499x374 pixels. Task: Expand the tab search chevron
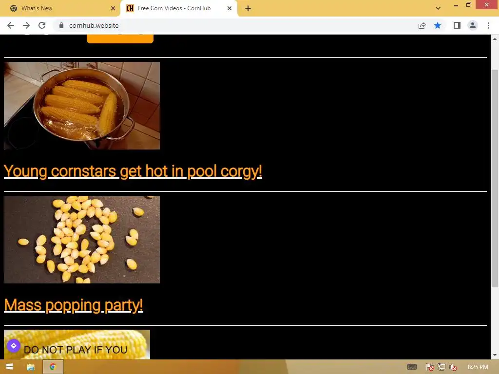pyautogui.click(x=438, y=8)
